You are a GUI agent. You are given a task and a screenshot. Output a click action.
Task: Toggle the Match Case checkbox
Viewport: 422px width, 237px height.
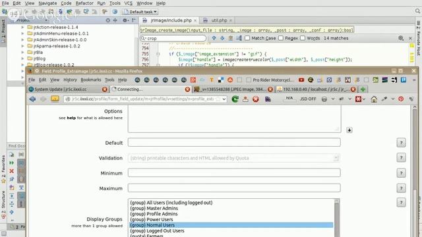(x=247, y=38)
